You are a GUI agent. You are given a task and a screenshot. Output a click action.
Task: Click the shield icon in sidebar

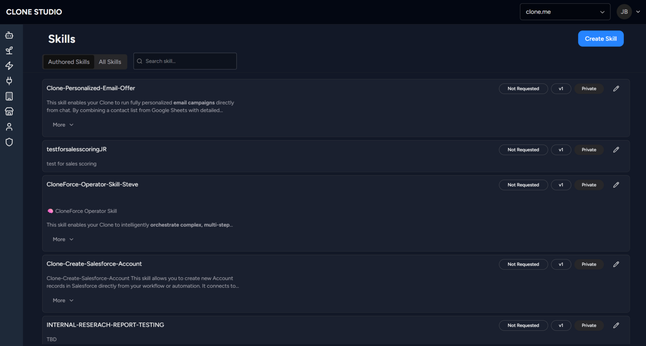pos(9,142)
